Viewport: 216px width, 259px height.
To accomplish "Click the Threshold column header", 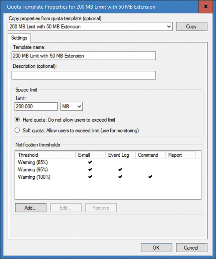I will 45,155.
